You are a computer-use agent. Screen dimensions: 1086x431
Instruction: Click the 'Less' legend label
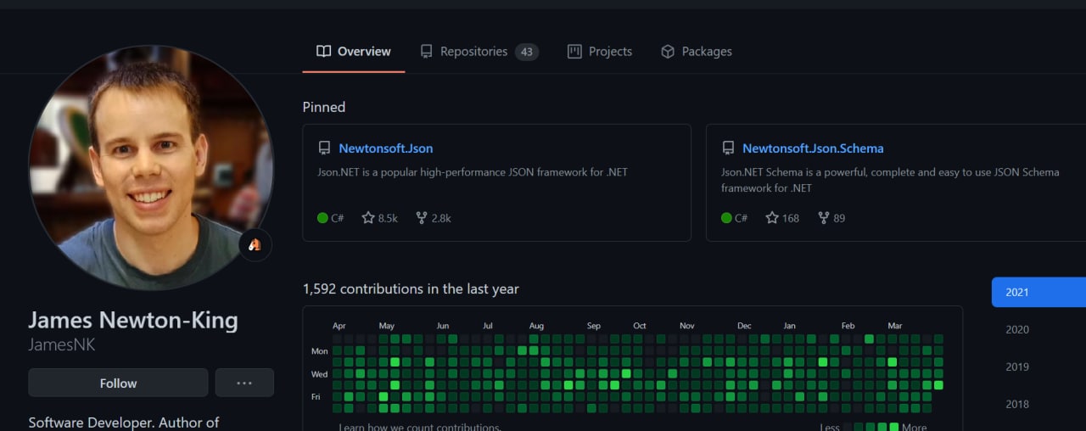(831, 427)
